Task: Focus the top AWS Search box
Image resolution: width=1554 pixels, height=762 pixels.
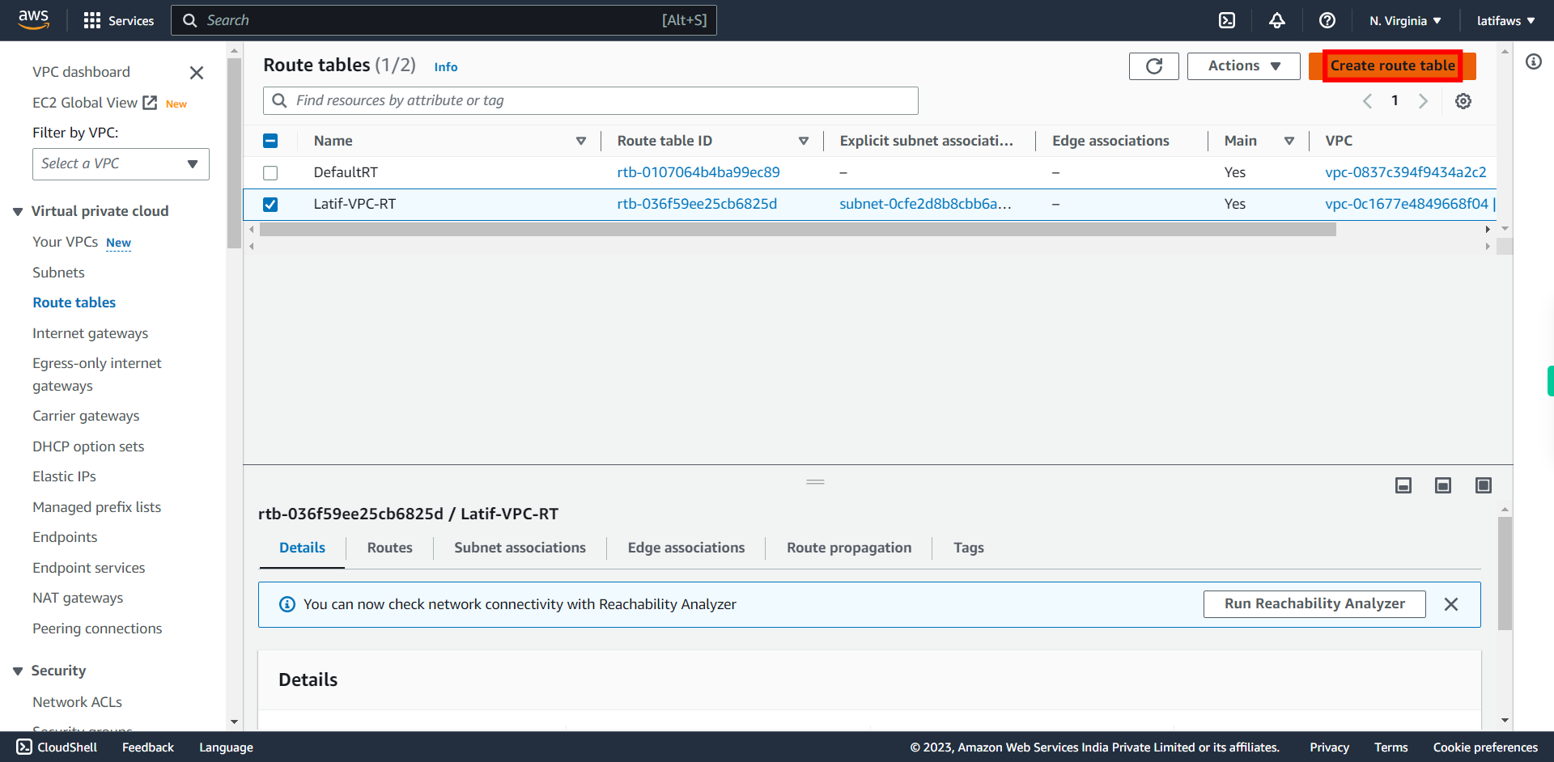Action: (x=444, y=20)
